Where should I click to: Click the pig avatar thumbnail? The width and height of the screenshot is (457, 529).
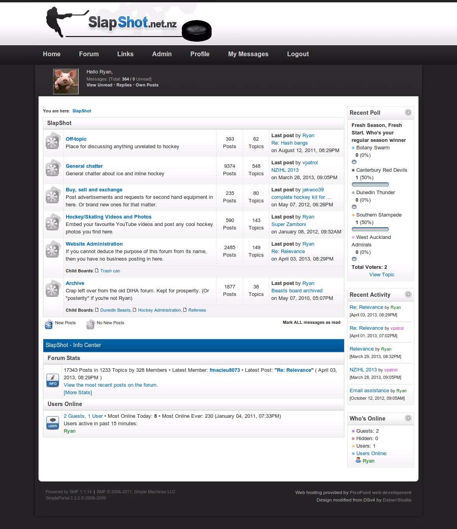66,82
